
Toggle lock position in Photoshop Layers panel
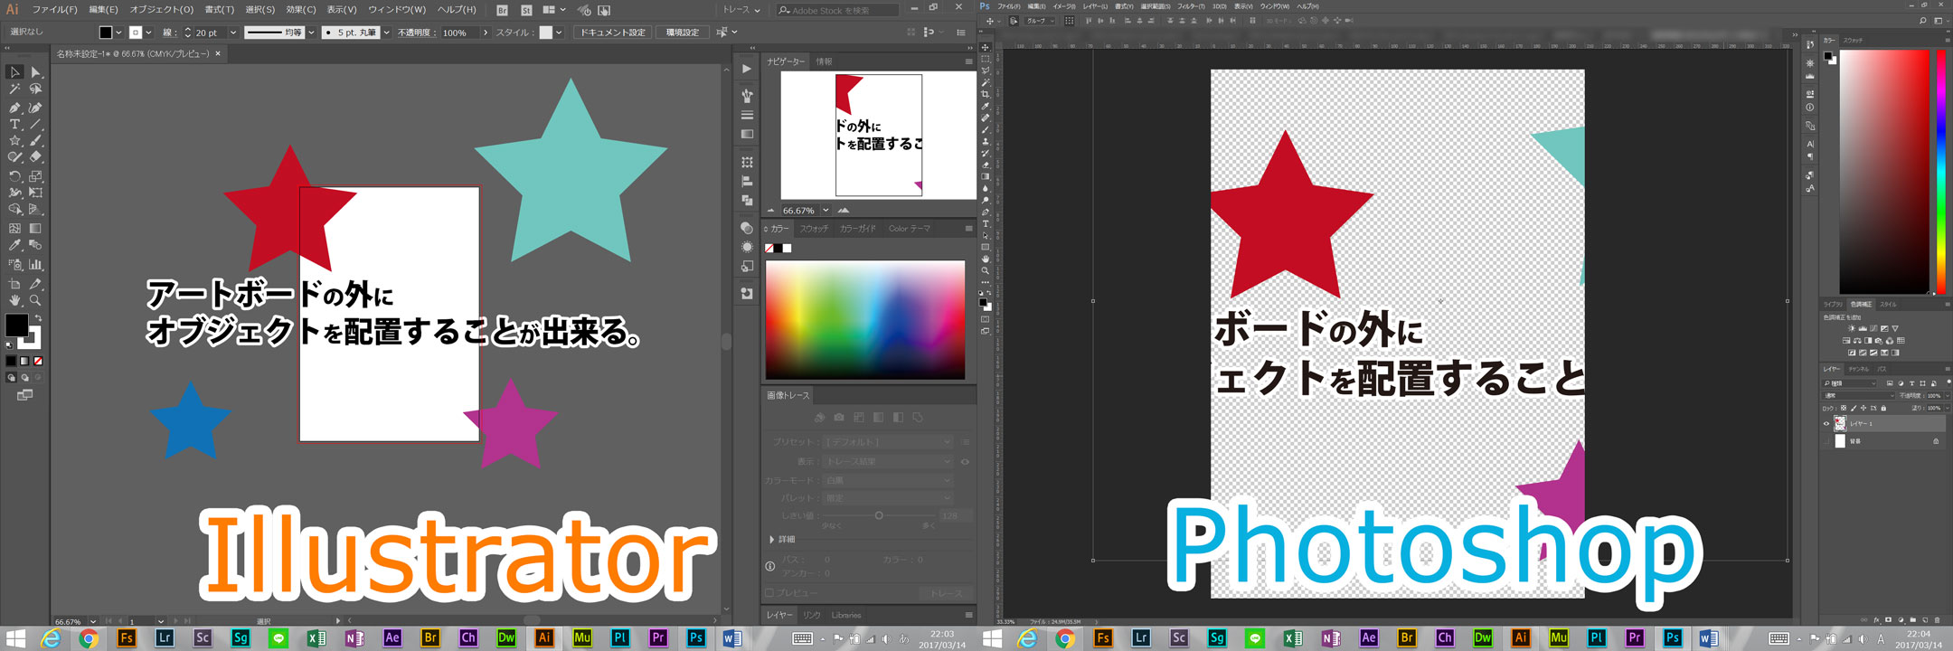[1863, 408]
